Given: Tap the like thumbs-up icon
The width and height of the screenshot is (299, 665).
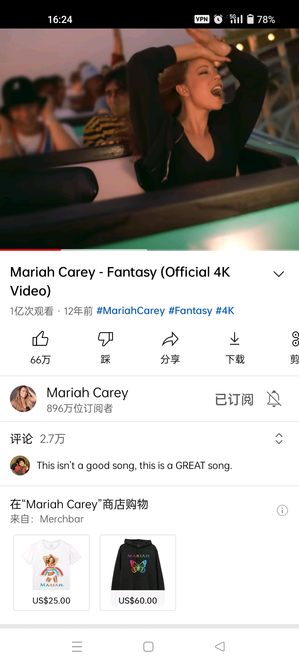Looking at the screenshot, I should pyautogui.click(x=40, y=339).
